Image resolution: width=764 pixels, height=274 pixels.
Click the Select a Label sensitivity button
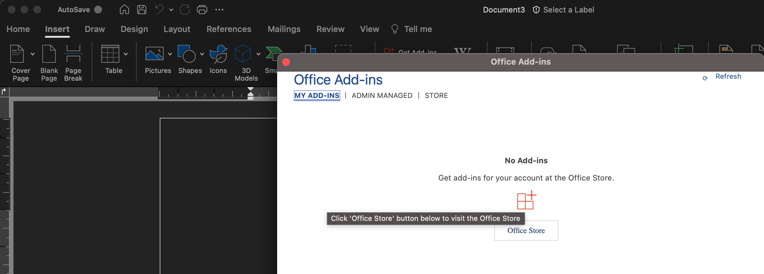pos(564,10)
